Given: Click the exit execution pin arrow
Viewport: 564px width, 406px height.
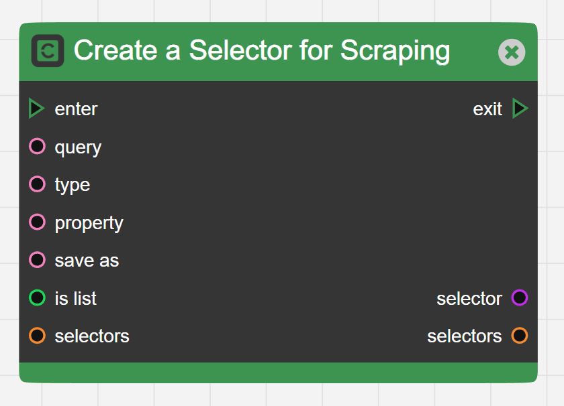Looking at the screenshot, I should (520, 109).
